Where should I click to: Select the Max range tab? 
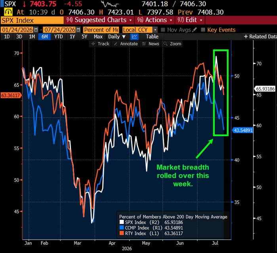tap(98, 36)
